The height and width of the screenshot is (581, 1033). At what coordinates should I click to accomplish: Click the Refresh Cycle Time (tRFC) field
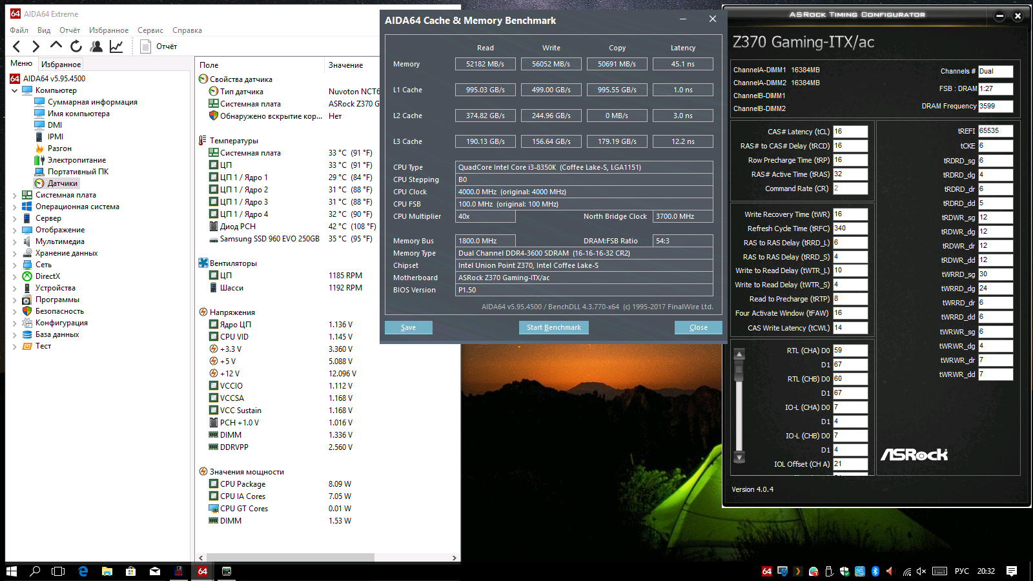[x=850, y=229]
